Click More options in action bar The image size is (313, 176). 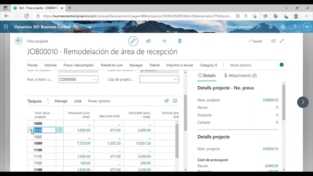241,65
